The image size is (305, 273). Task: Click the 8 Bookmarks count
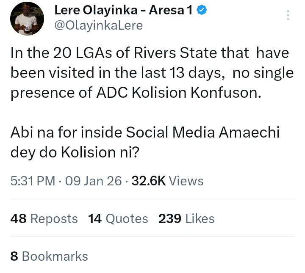tap(49, 256)
